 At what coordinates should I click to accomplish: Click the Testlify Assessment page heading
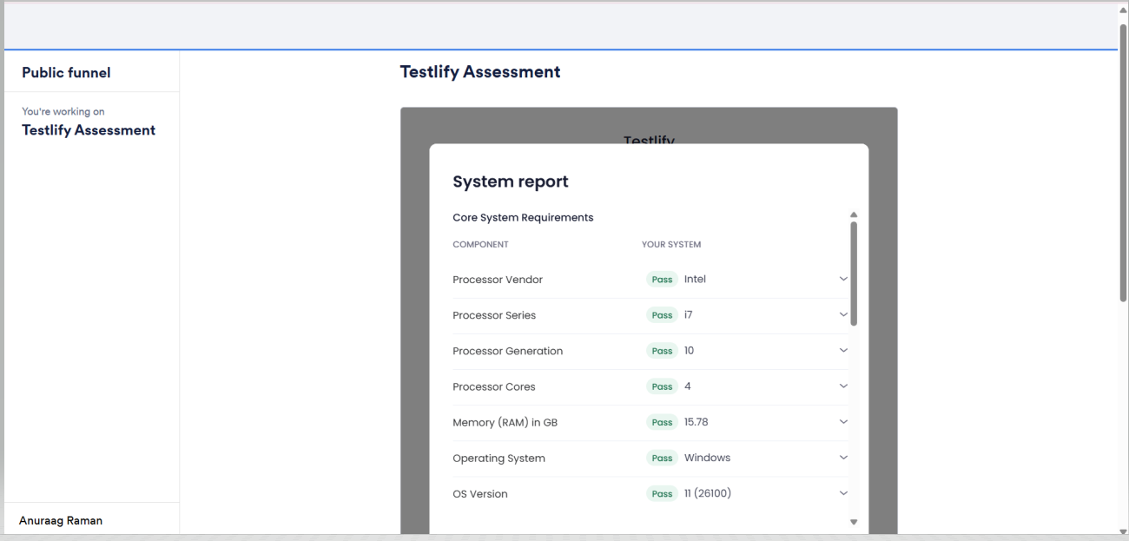point(480,72)
